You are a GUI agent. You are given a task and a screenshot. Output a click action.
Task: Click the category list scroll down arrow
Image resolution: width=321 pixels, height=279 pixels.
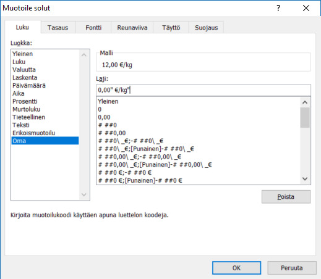click(x=84, y=194)
